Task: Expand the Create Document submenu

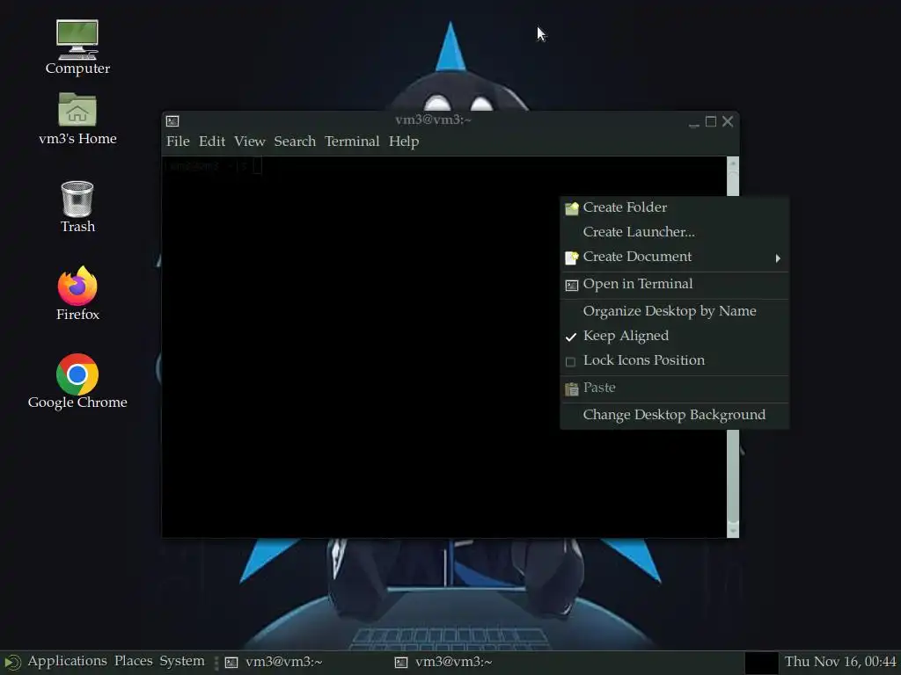Action: coord(674,258)
